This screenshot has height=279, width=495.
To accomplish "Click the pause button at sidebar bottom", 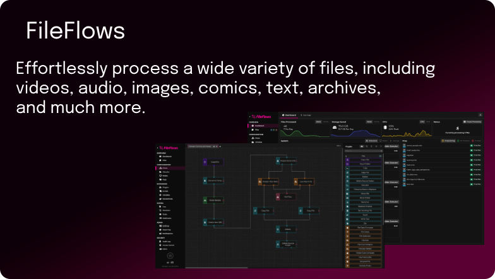I will tap(170, 256).
